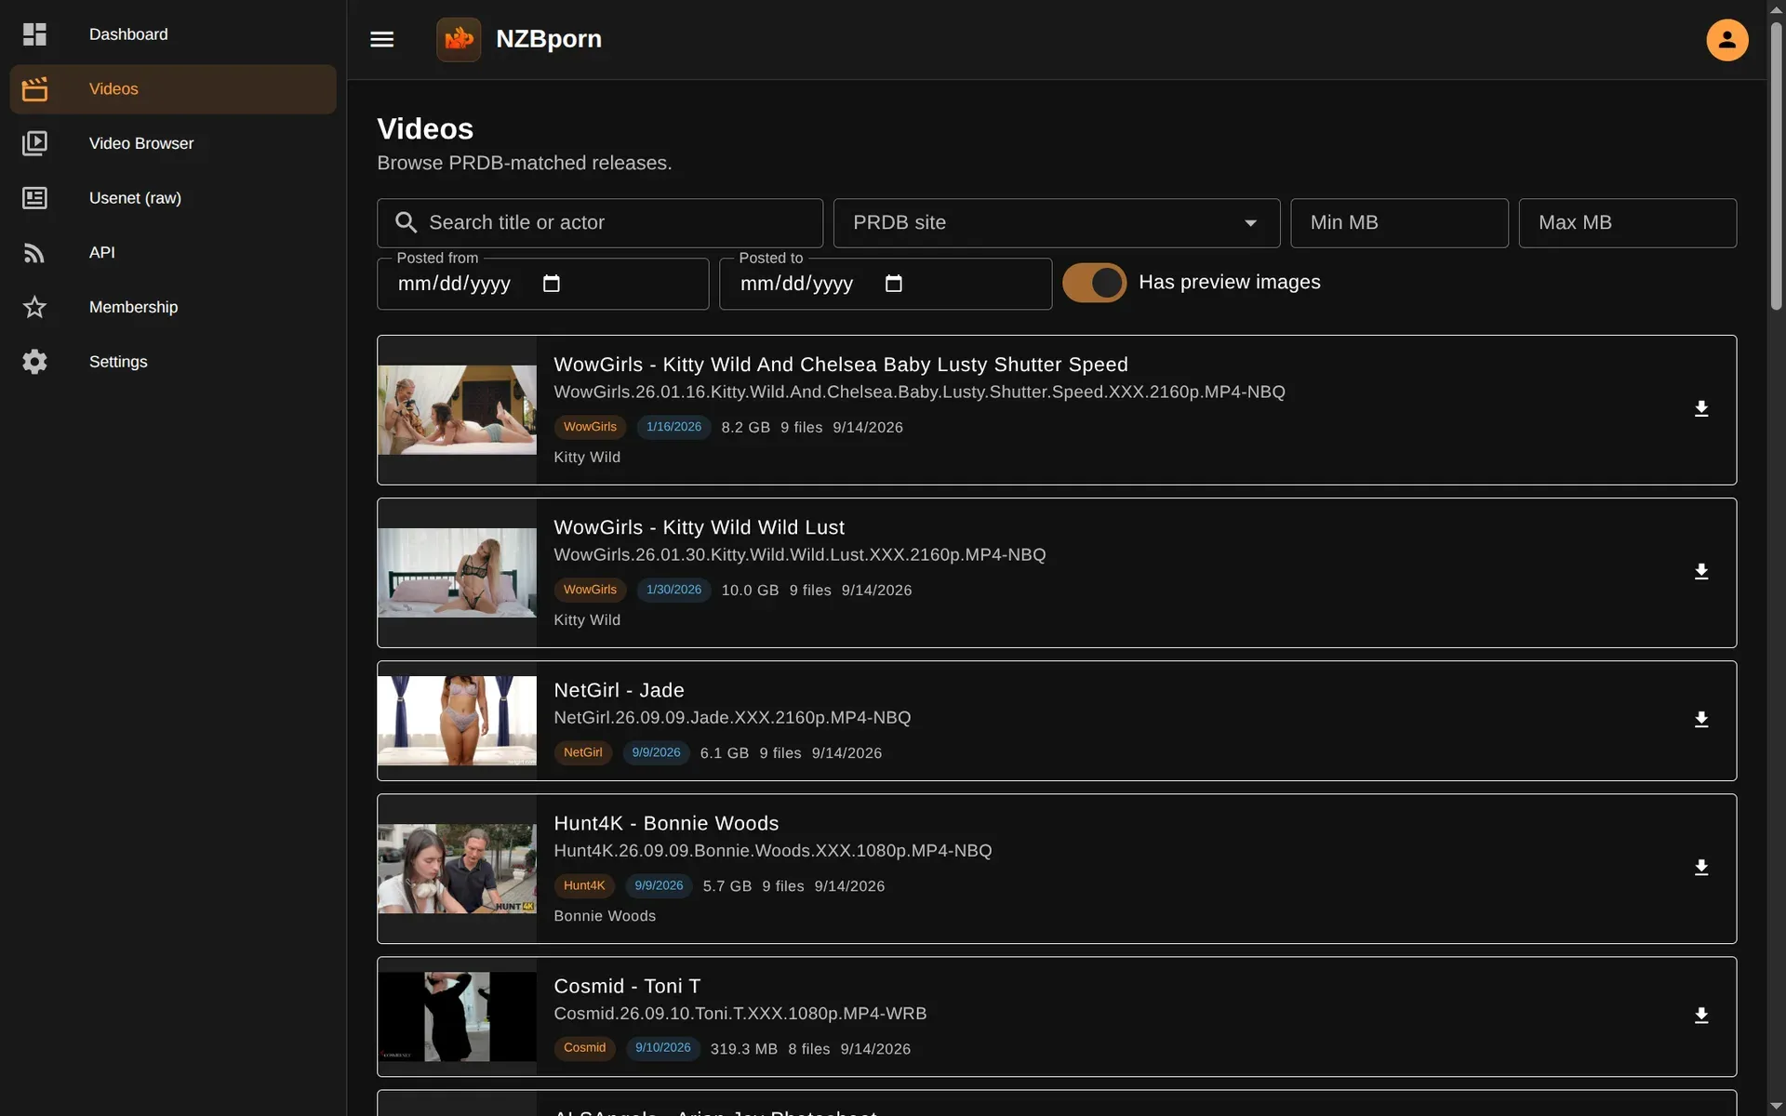Open the Posted from calendar picker
Viewport: 1786px width, 1116px height.
click(x=552, y=284)
